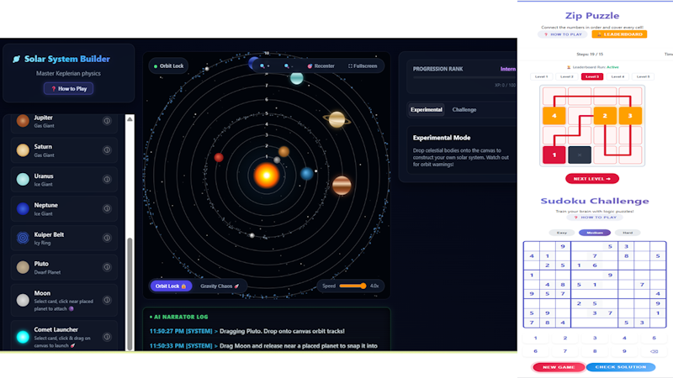The height and width of the screenshot is (378, 673).
Task: Click the striped Jupiter on canvas
Action: [342, 186]
